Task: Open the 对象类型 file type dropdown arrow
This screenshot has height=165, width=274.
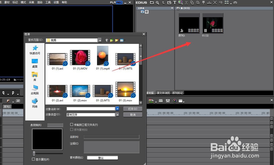Action: (117, 115)
